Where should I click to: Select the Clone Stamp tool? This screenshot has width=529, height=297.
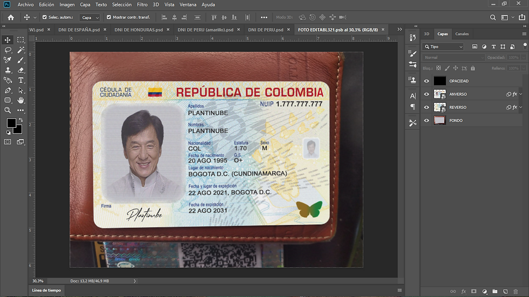pos(8,70)
